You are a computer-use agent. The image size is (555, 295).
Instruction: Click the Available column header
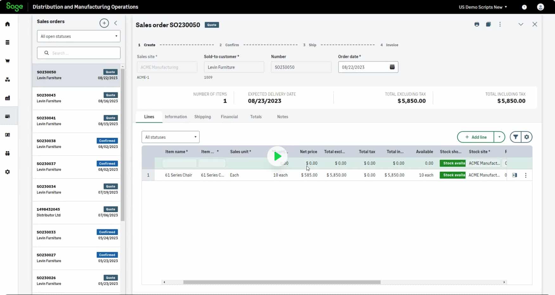click(424, 152)
